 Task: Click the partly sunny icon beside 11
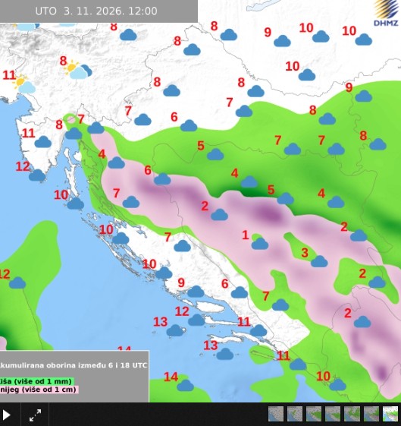coord(25,84)
